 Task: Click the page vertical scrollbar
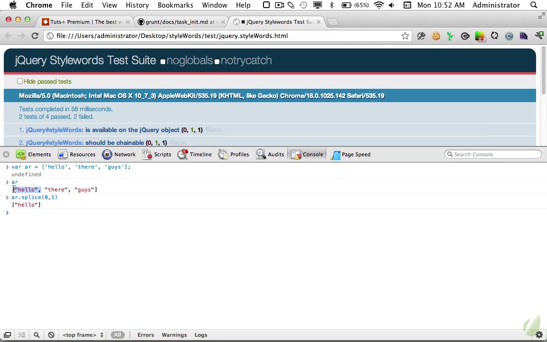544,70
